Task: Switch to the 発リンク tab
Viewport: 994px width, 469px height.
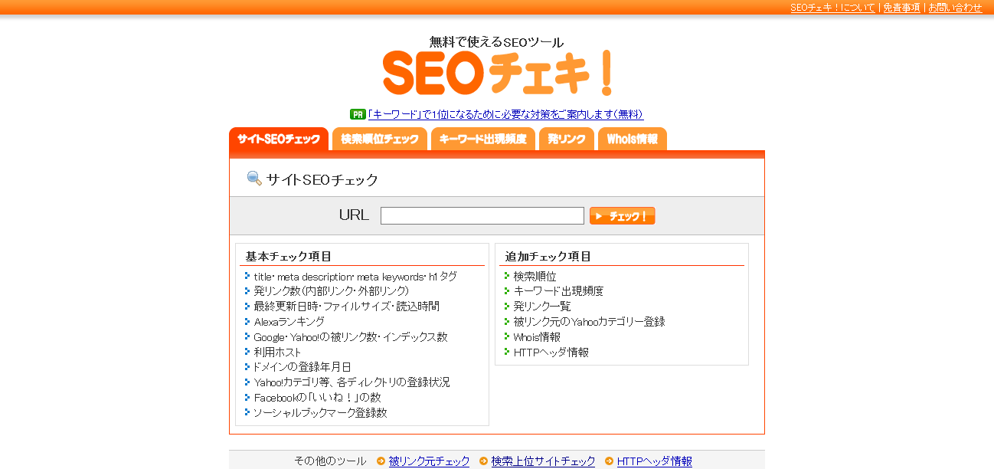Action: point(567,139)
